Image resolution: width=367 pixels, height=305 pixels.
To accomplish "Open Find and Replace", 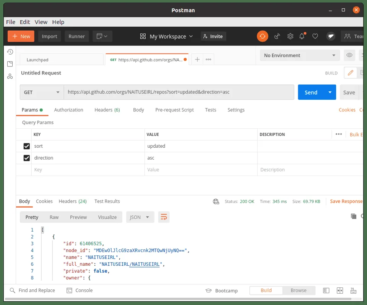I will pos(32,290).
